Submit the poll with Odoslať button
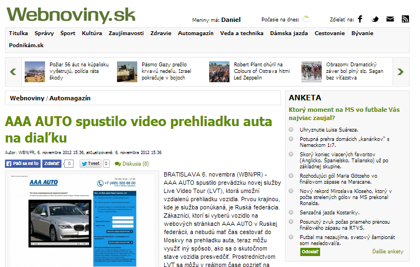 [310, 252]
